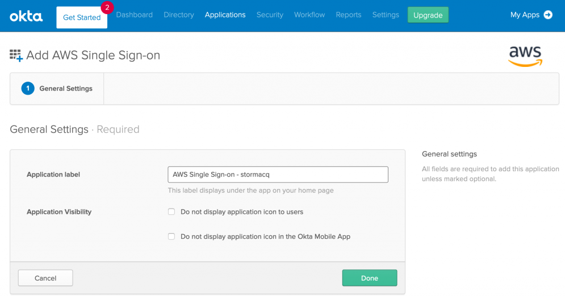565x296 pixels.
Task: Click the step 1 circle icon
Action: click(x=28, y=88)
